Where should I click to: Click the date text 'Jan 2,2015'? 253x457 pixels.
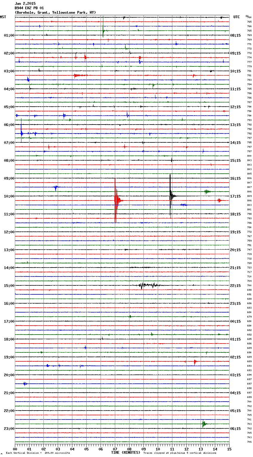25,4
